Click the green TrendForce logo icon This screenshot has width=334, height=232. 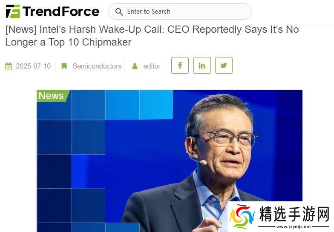coord(13,11)
